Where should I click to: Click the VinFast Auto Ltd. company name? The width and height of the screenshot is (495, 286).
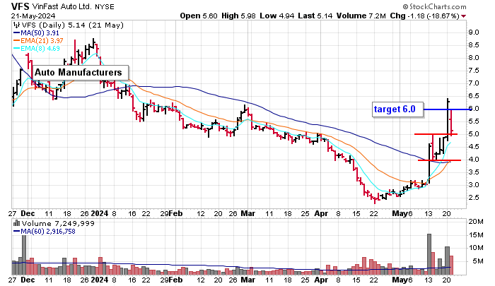tap(62, 6)
